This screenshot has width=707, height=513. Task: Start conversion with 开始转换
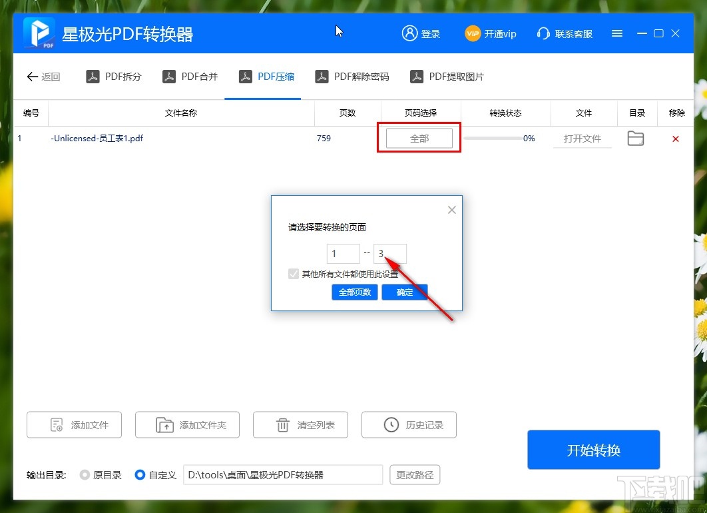593,450
